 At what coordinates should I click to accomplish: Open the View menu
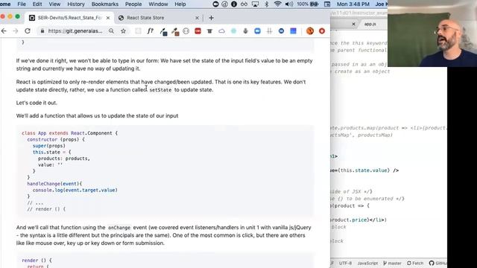54,4
